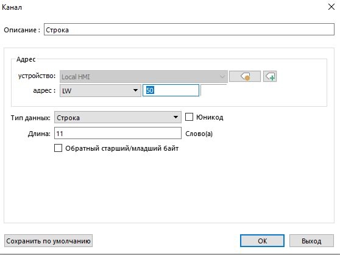Viewport: 340px width, 255px height.
Task: Click the Слово(а) unit label
Action: [199, 134]
